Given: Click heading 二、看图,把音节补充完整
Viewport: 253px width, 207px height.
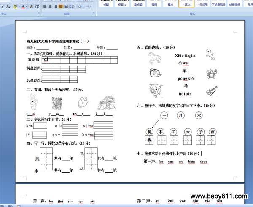Looking at the screenshot, I should (x=55, y=89).
